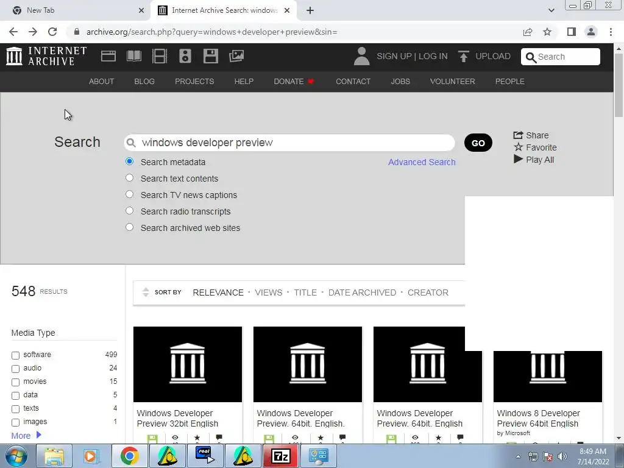This screenshot has height=468, width=624.
Task: Reload the archive.org page
Action: (x=52, y=32)
